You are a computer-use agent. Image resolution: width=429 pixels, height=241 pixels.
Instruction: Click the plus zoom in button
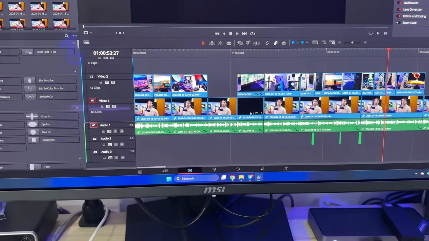[x=365, y=43]
